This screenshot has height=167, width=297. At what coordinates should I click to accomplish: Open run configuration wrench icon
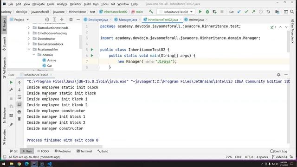(11, 90)
